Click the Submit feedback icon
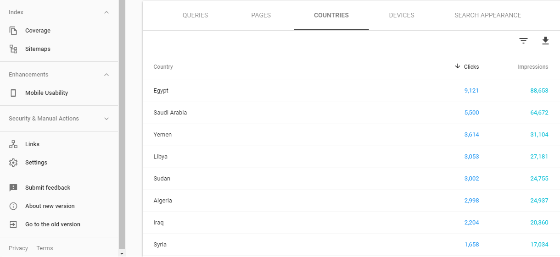560x257 pixels. pos(13,188)
